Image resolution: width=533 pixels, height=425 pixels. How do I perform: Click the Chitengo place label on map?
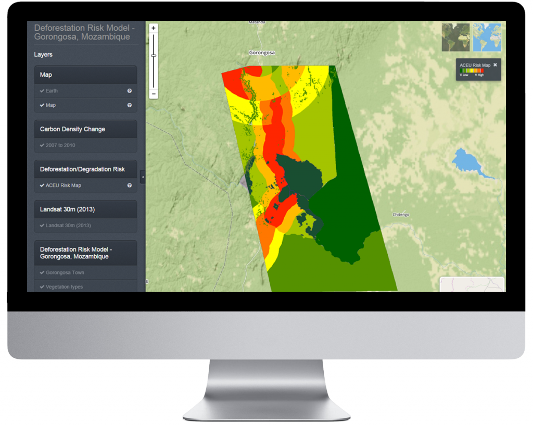(401, 215)
